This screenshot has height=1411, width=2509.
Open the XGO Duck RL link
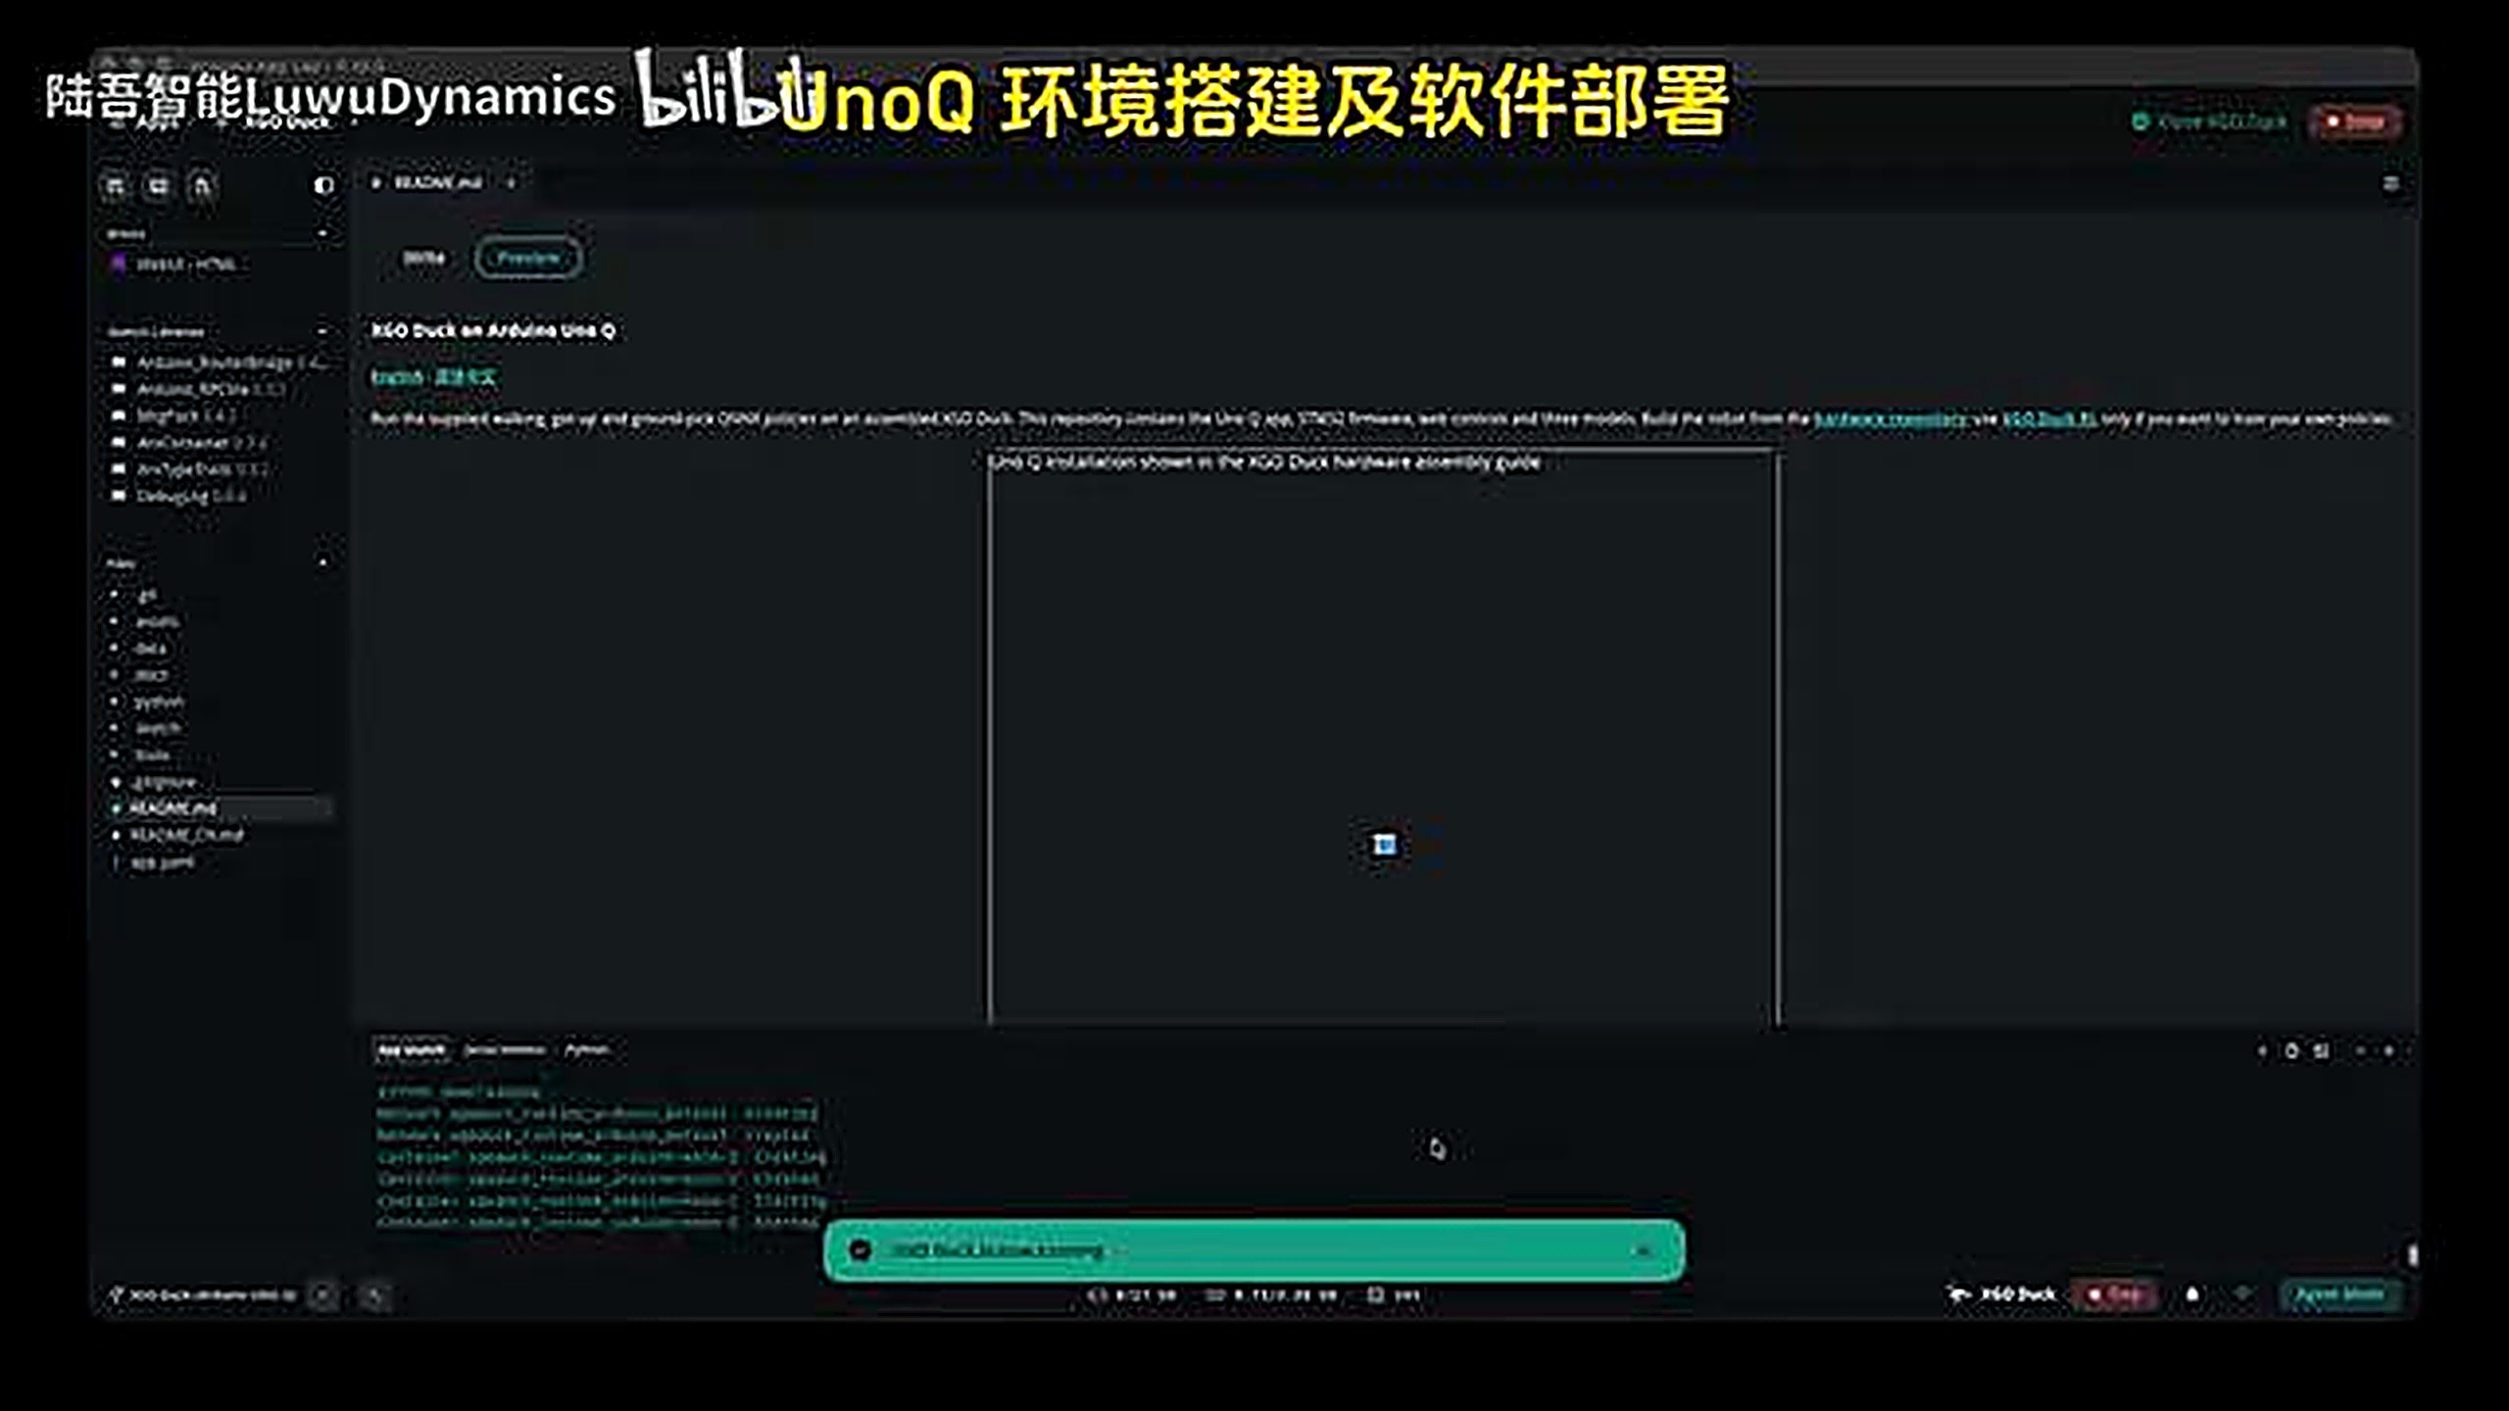point(2048,419)
